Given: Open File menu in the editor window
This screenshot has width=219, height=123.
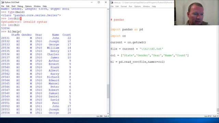Looking at the screenshot, I should [x=112, y=6].
